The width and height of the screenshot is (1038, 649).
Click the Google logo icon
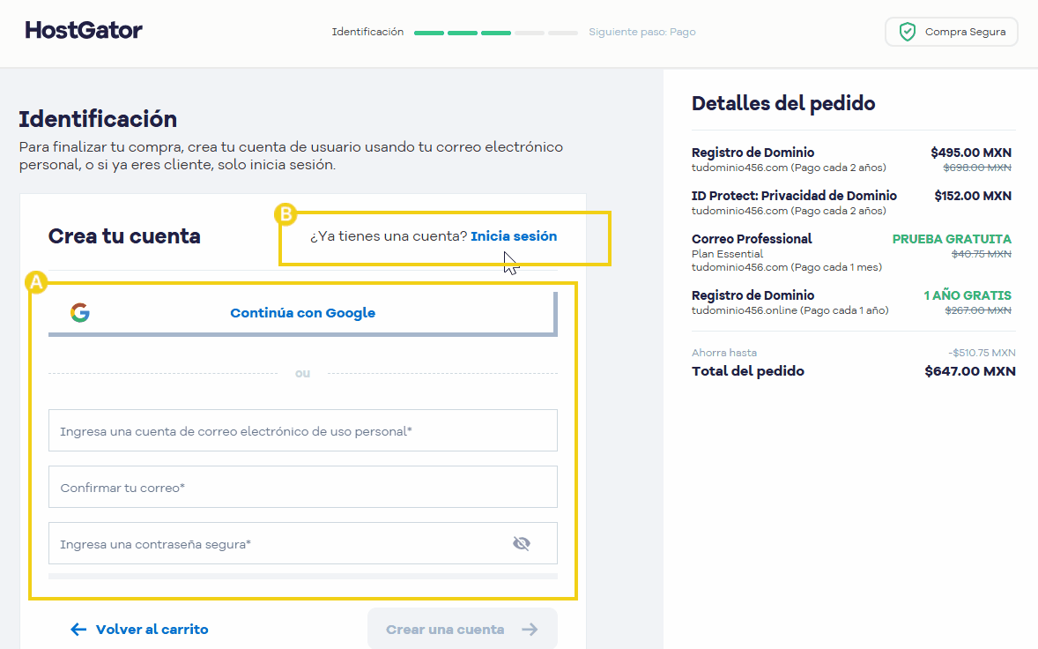80,312
